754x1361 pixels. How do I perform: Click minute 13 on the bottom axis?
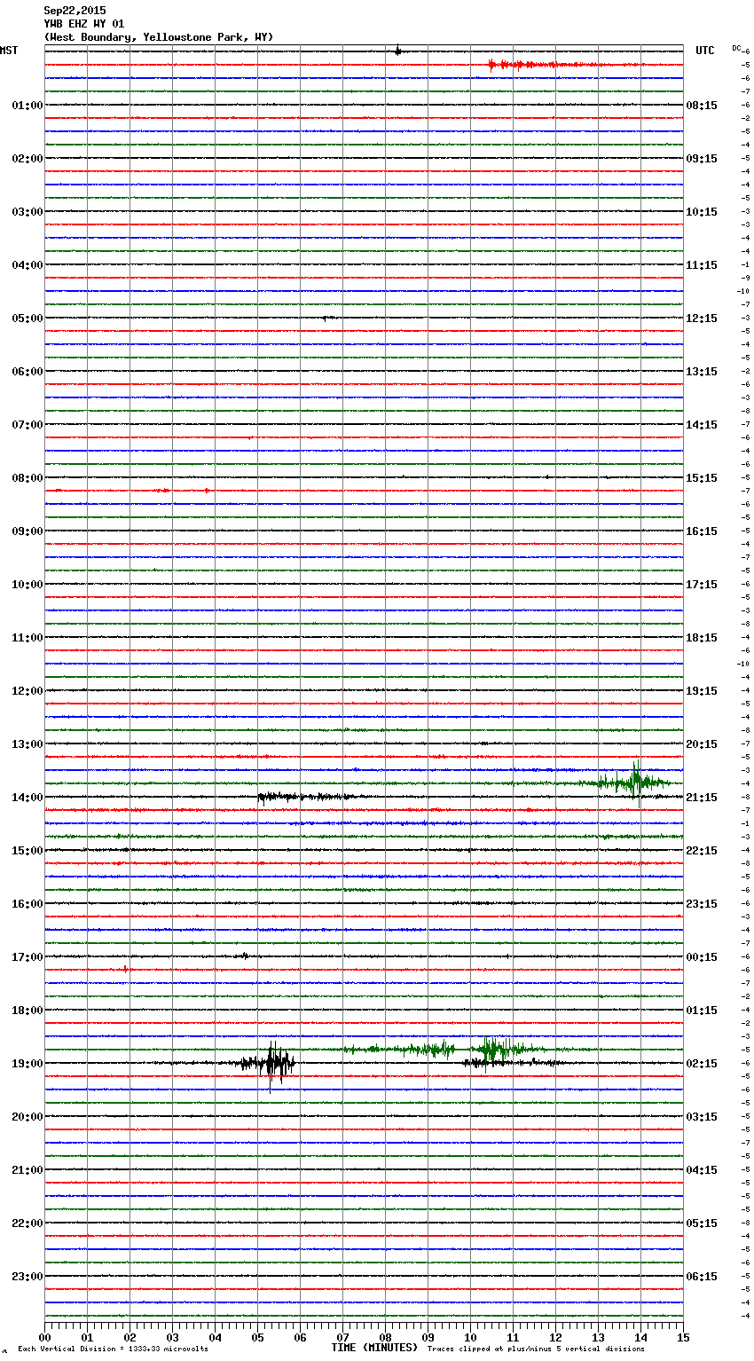(x=598, y=1337)
